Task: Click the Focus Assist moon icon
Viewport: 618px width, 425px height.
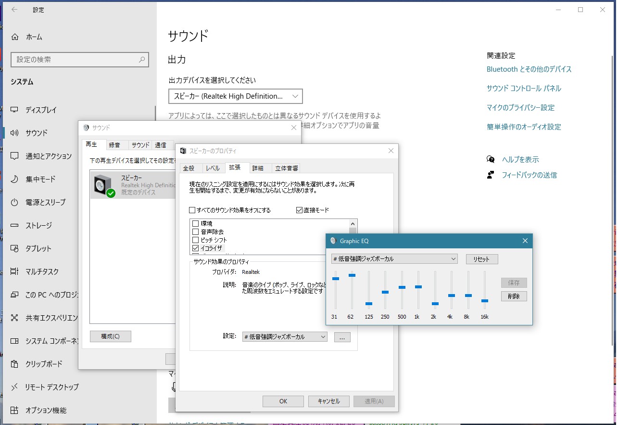Action: (15, 179)
